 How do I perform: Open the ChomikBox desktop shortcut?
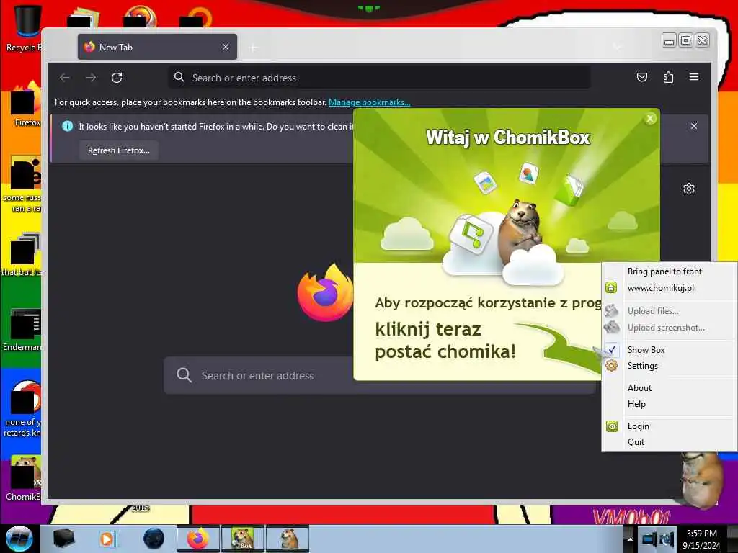25,478
